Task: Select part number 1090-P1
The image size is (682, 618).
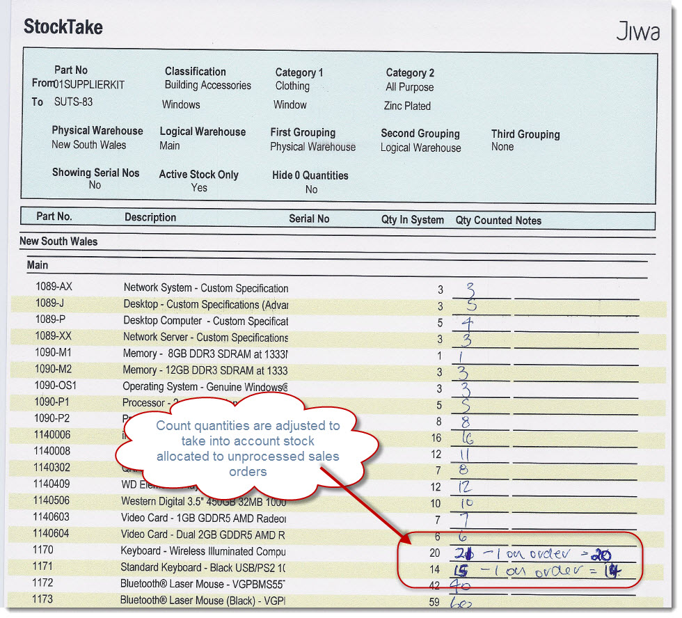Action: 51,402
